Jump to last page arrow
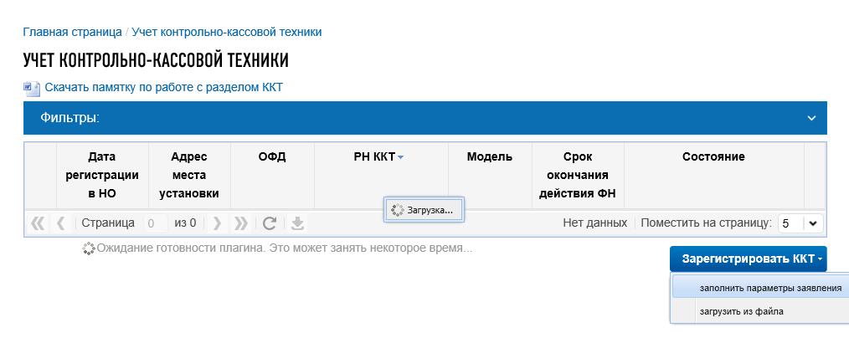Image resolution: width=849 pixels, height=343 pixels. coord(240,223)
